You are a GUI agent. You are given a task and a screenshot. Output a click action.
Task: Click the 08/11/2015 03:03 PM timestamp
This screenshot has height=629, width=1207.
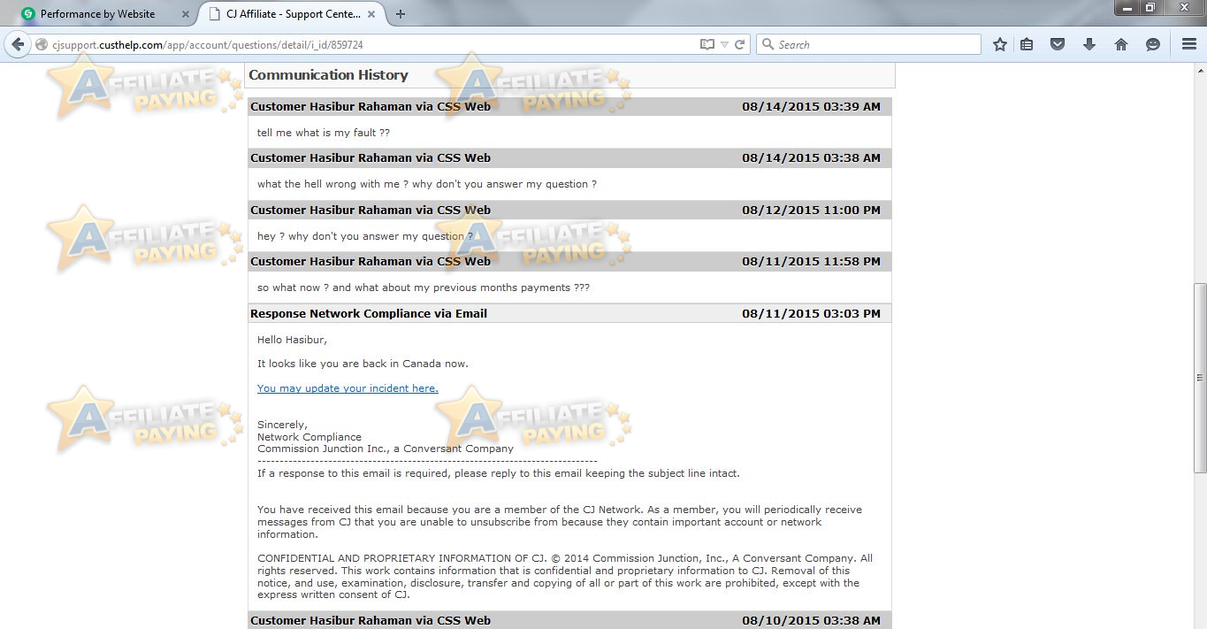811,313
